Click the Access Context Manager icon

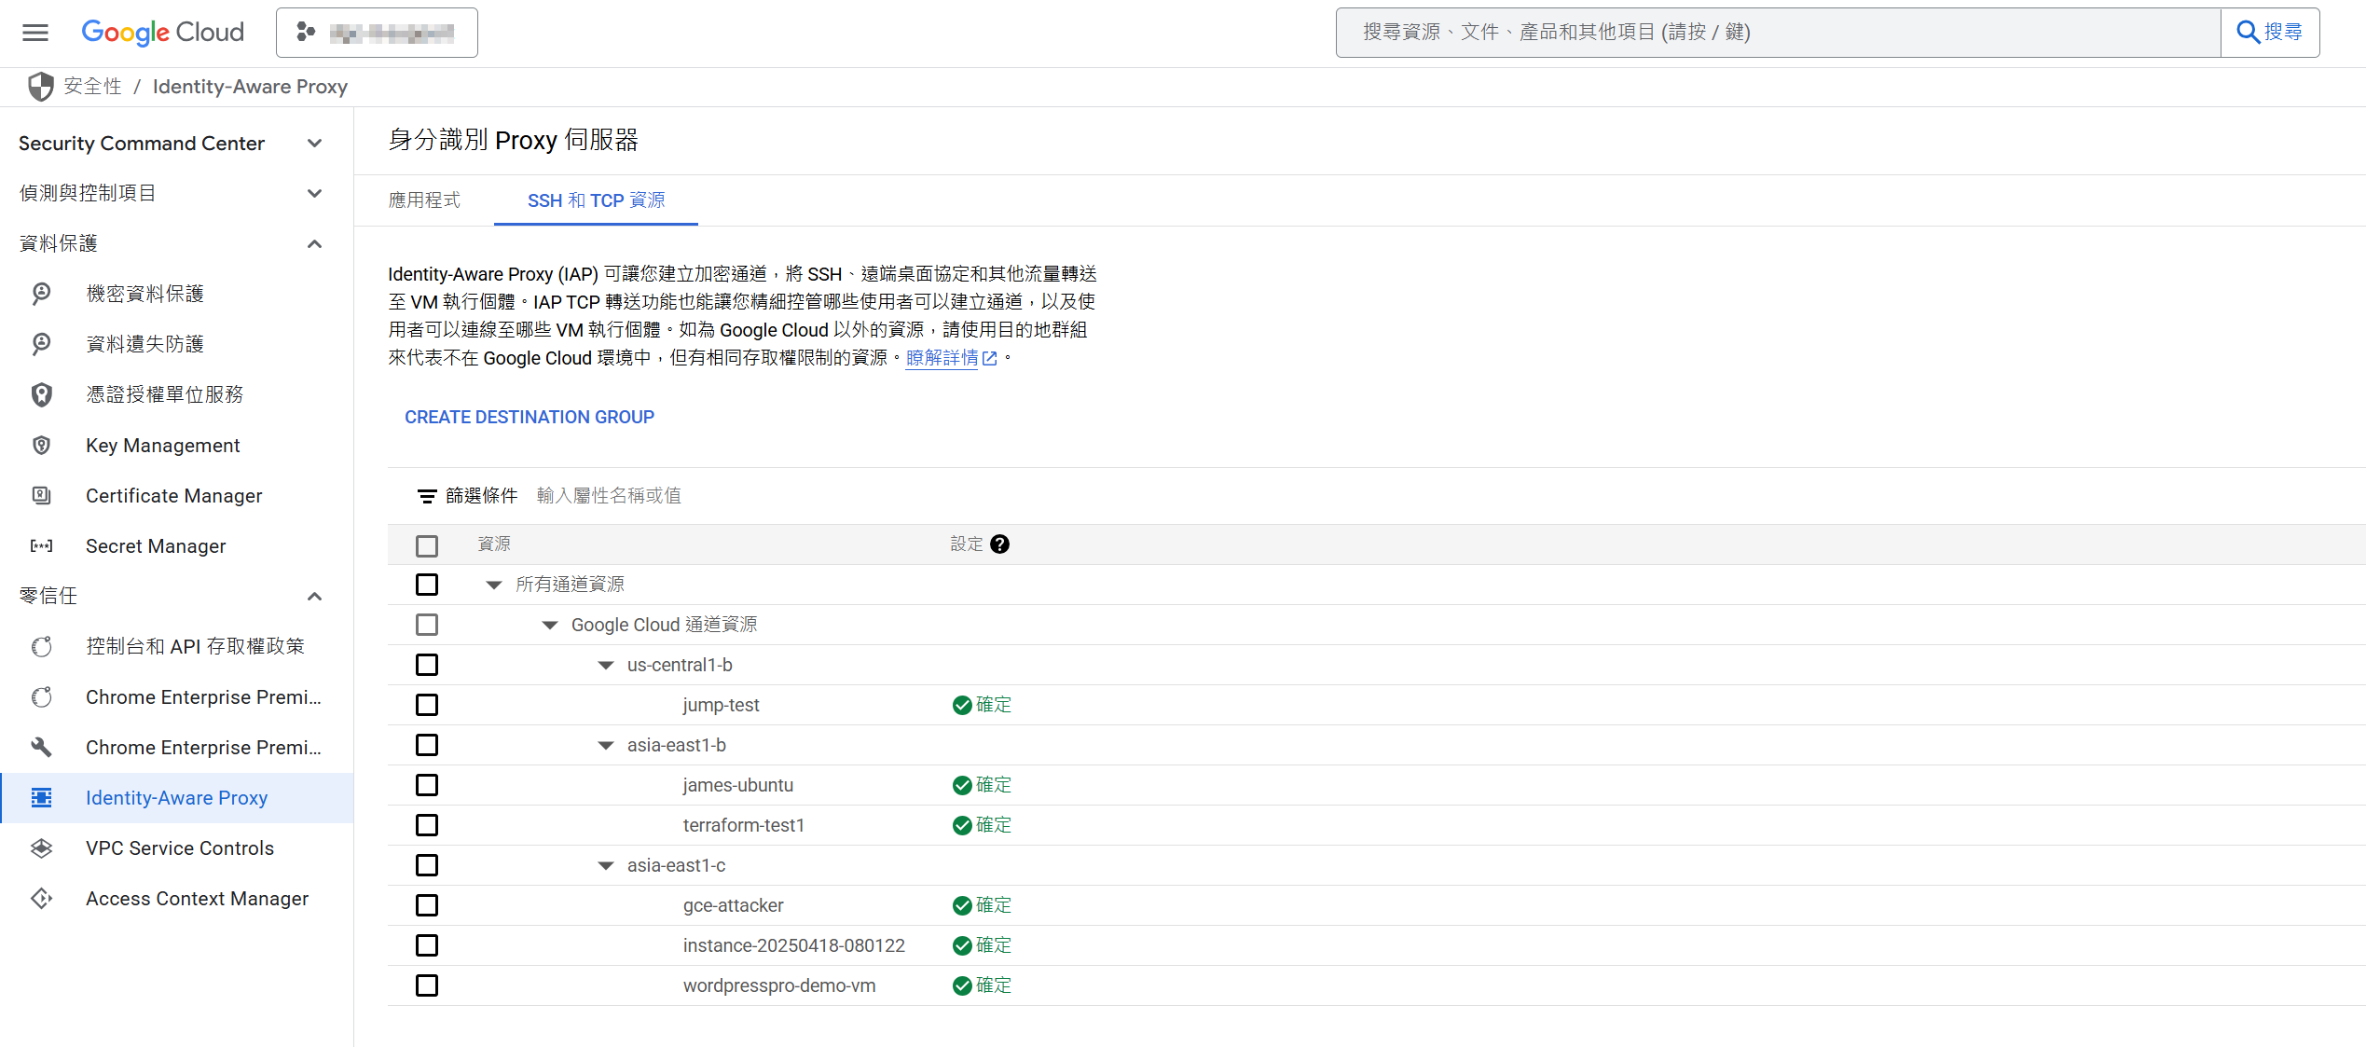(41, 898)
